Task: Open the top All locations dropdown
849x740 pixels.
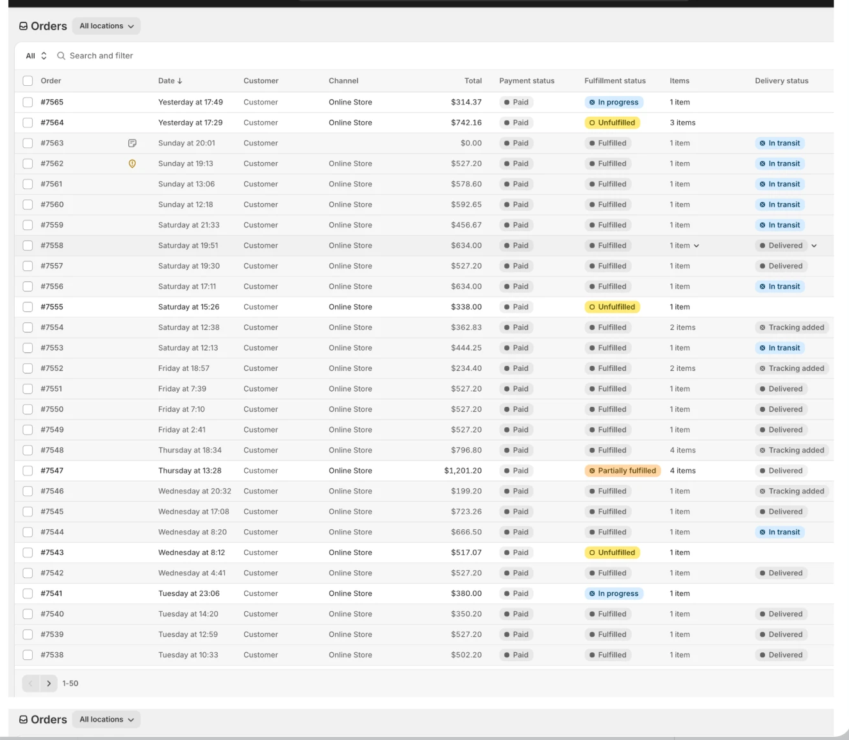Action: (106, 26)
